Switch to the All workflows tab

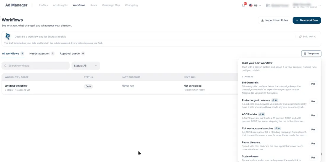(13, 54)
